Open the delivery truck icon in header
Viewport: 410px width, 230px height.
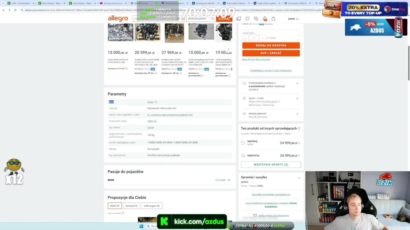[x=238, y=19]
